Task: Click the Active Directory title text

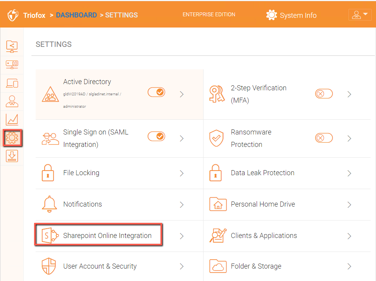Action: pyautogui.click(x=87, y=82)
